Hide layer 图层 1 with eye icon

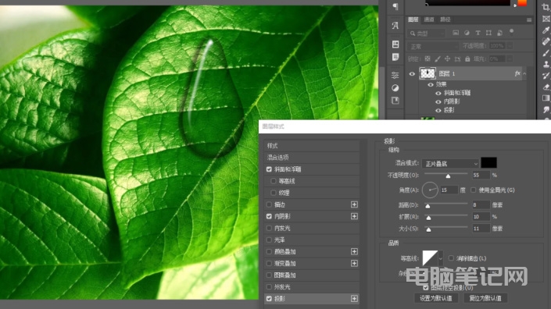412,74
